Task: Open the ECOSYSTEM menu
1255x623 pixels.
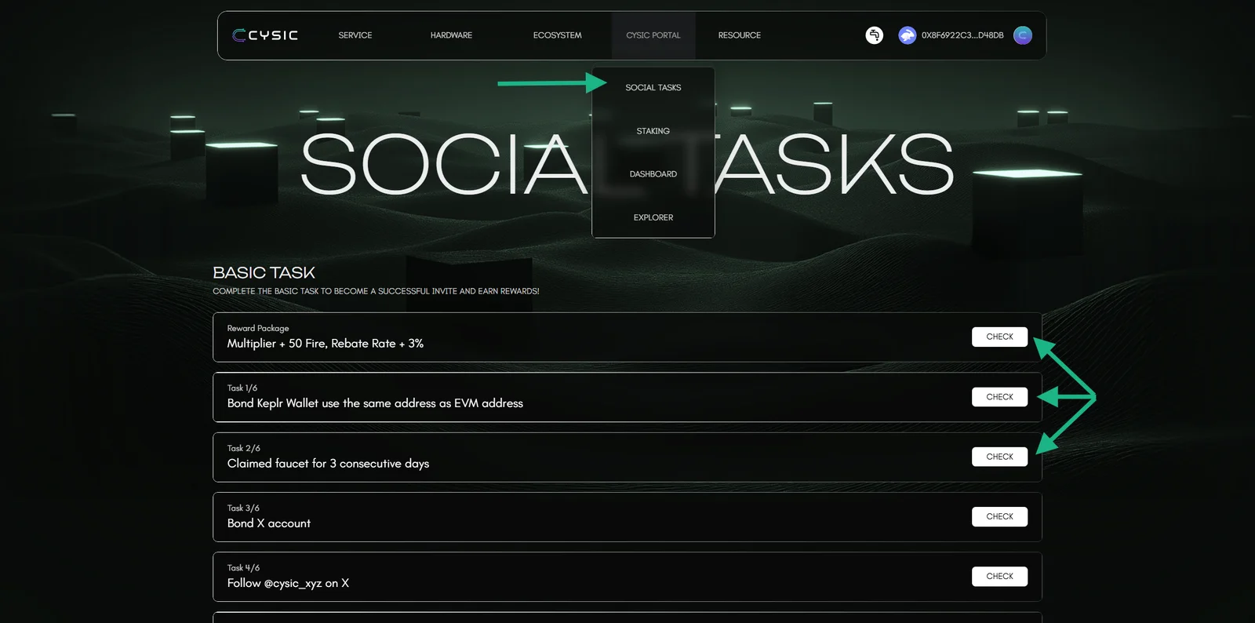Action: click(558, 35)
